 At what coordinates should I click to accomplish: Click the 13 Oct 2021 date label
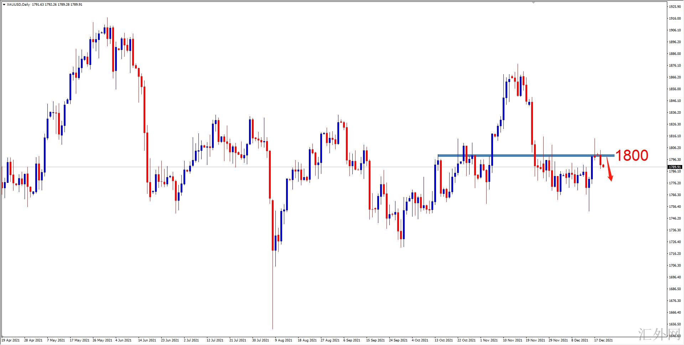(444, 340)
